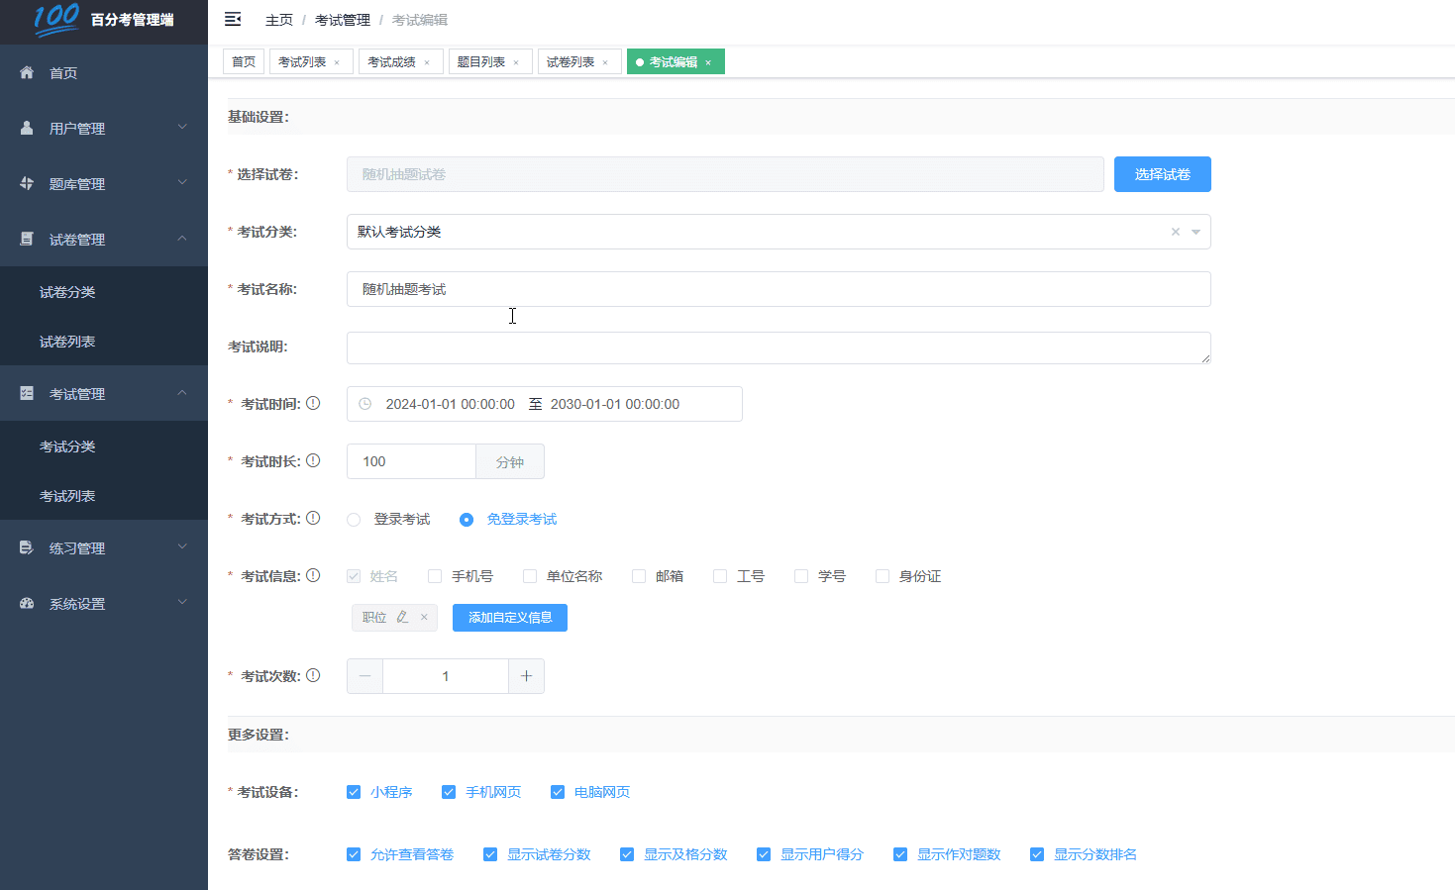The height and width of the screenshot is (890, 1455).
Task: Expand the 用户管理 menu chevron
Action: click(x=181, y=127)
